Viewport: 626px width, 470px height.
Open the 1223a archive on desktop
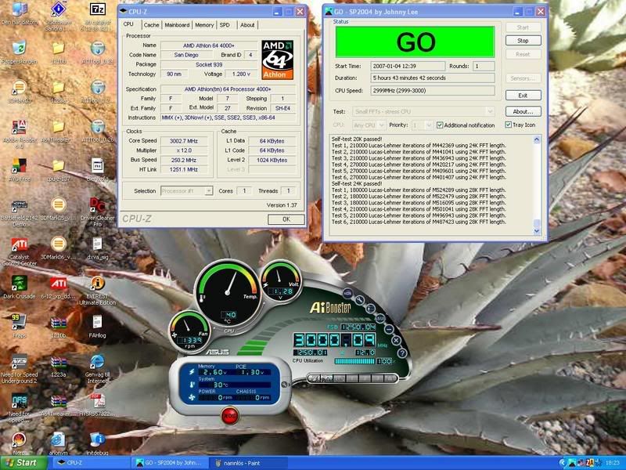pos(58,362)
